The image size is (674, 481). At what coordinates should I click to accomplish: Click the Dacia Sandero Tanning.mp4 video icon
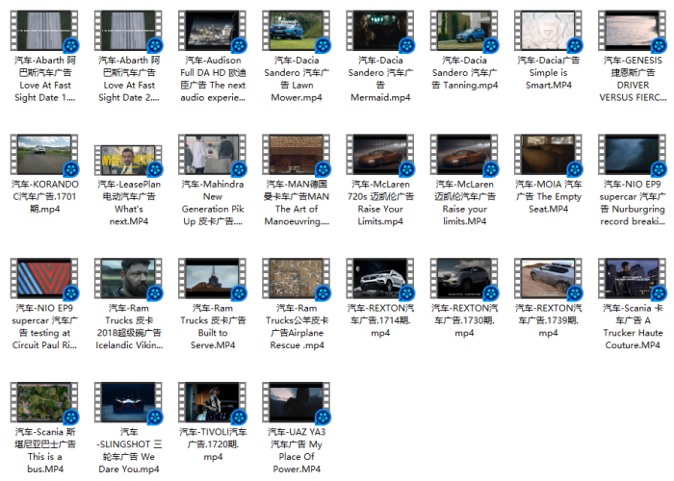coord(464,31)
